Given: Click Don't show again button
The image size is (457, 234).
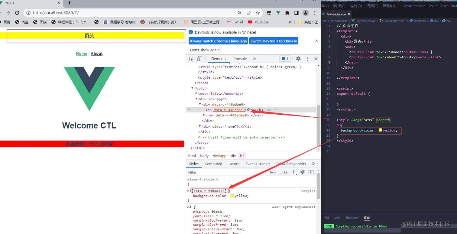Looking at the screenshot, I should pos(205,50).
